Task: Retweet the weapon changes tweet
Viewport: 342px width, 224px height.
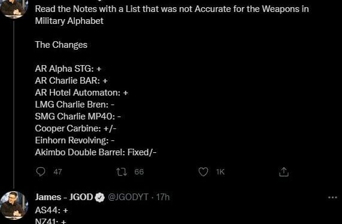Action: (x=122, y=172)
